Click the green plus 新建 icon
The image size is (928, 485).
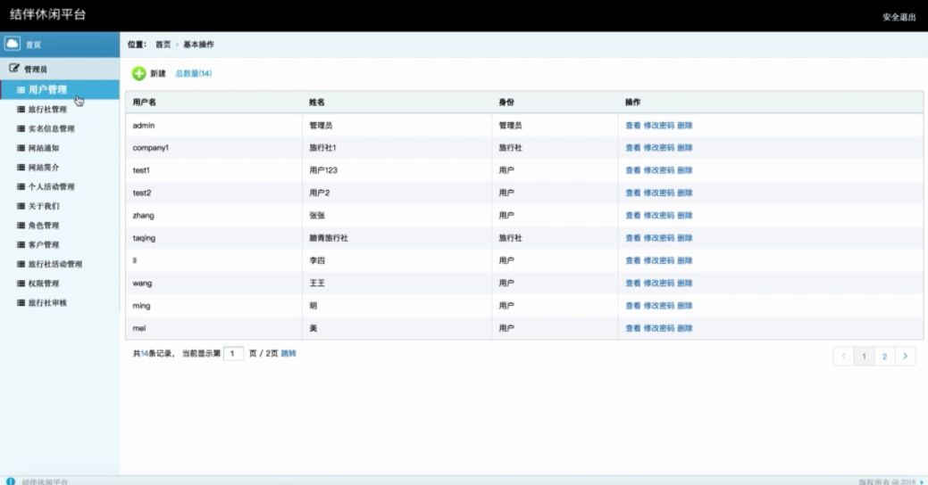pos(138,73)
